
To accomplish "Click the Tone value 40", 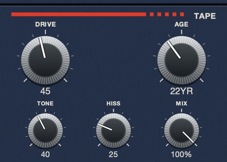I will pos(45,155).
